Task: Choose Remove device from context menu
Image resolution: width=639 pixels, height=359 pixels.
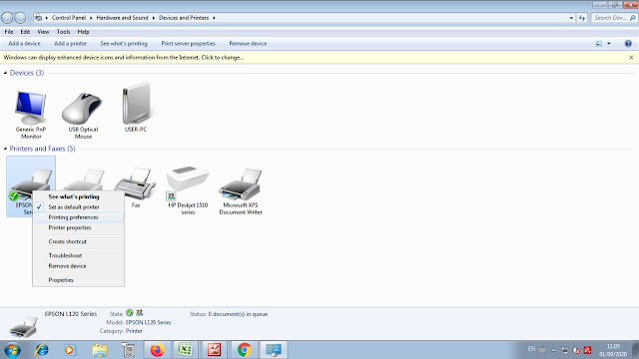Action: pos(79,266)
